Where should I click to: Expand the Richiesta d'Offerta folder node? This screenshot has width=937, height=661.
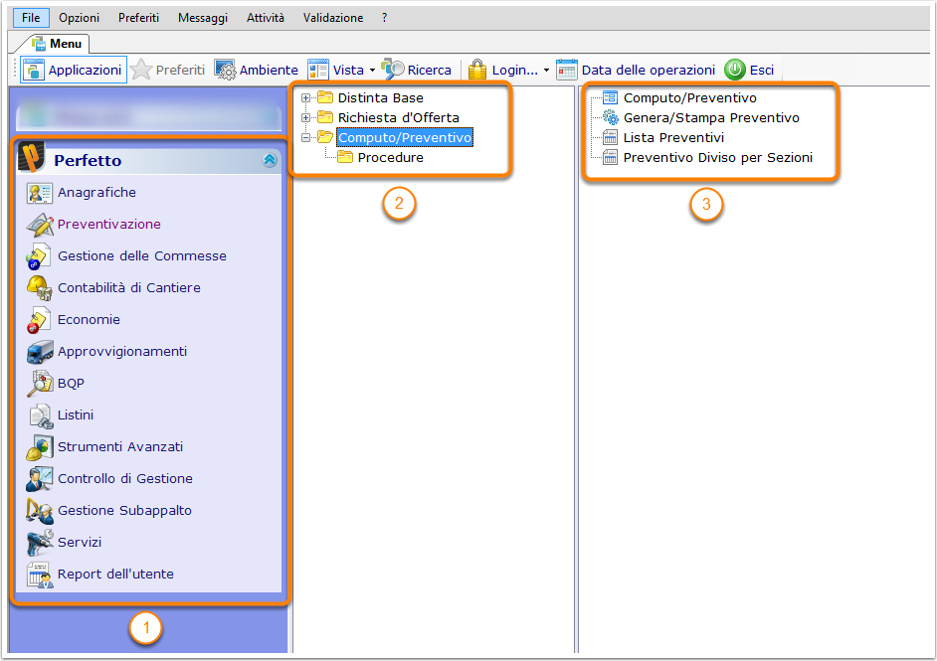pos(306,118)
